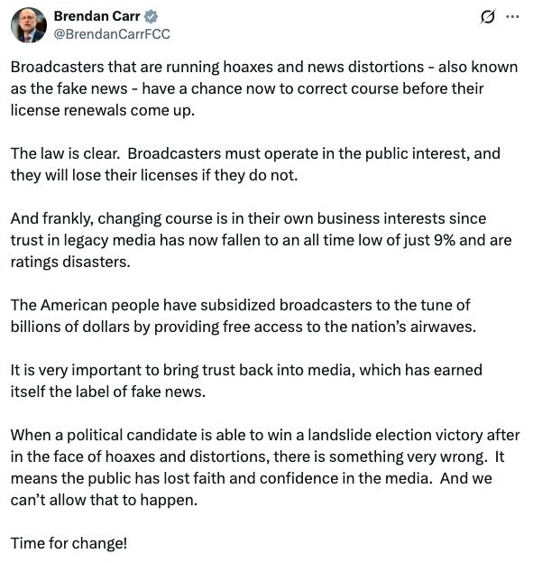
Task: Click the text "can't allow that to happen."
Action: tap(104, 500)
